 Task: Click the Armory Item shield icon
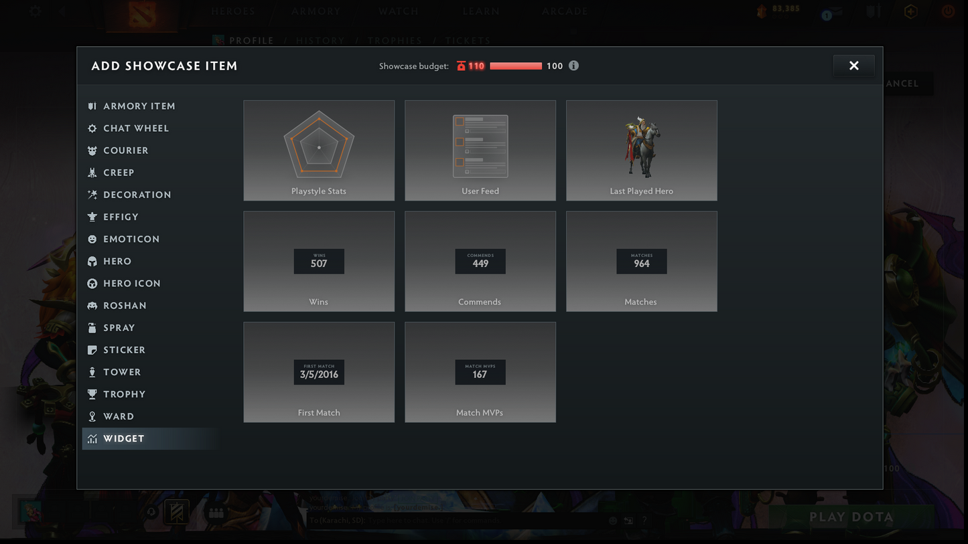point(92,106)
